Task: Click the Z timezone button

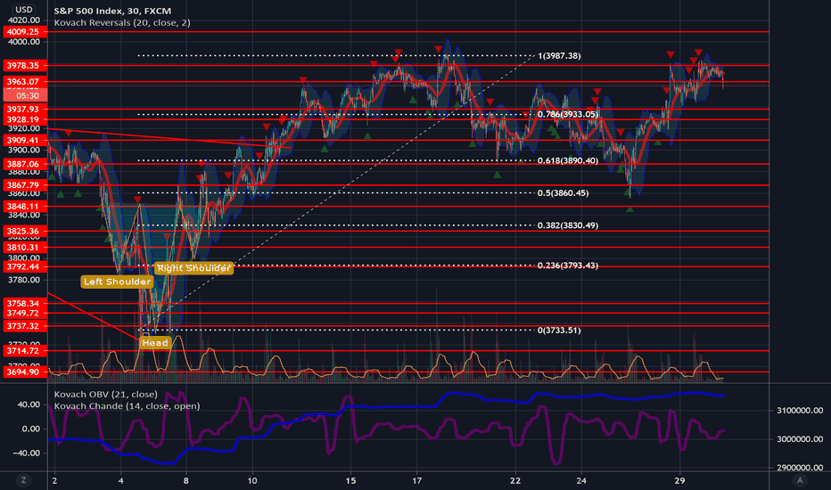Action: (x=23, y=480)
